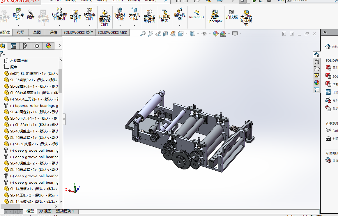This screenshot has height=216, width=338.
Task: Toggle Large Assembly Mode (大型装配体模式)
Action: coord(246,18)
